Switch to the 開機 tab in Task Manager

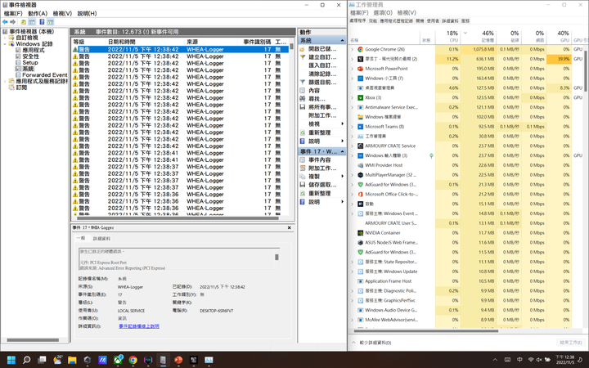tap(420, 21)
